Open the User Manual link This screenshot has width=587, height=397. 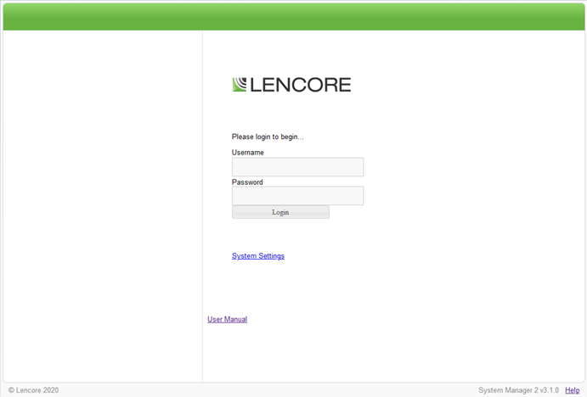point(227,320)
